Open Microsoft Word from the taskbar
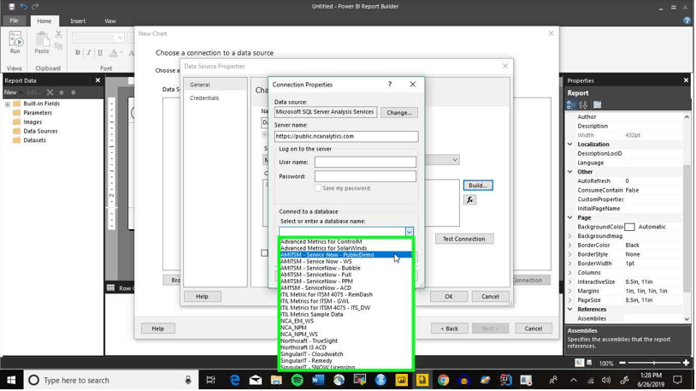This screenshot has height=391, width=696. click(318, 381)
